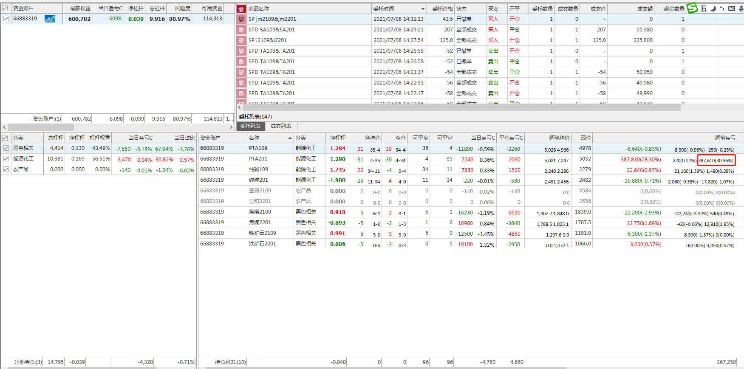This screenshot has width=744, height=369.
Task: Cancel the SP jm2109&jm2201 order
Action: 241,19
